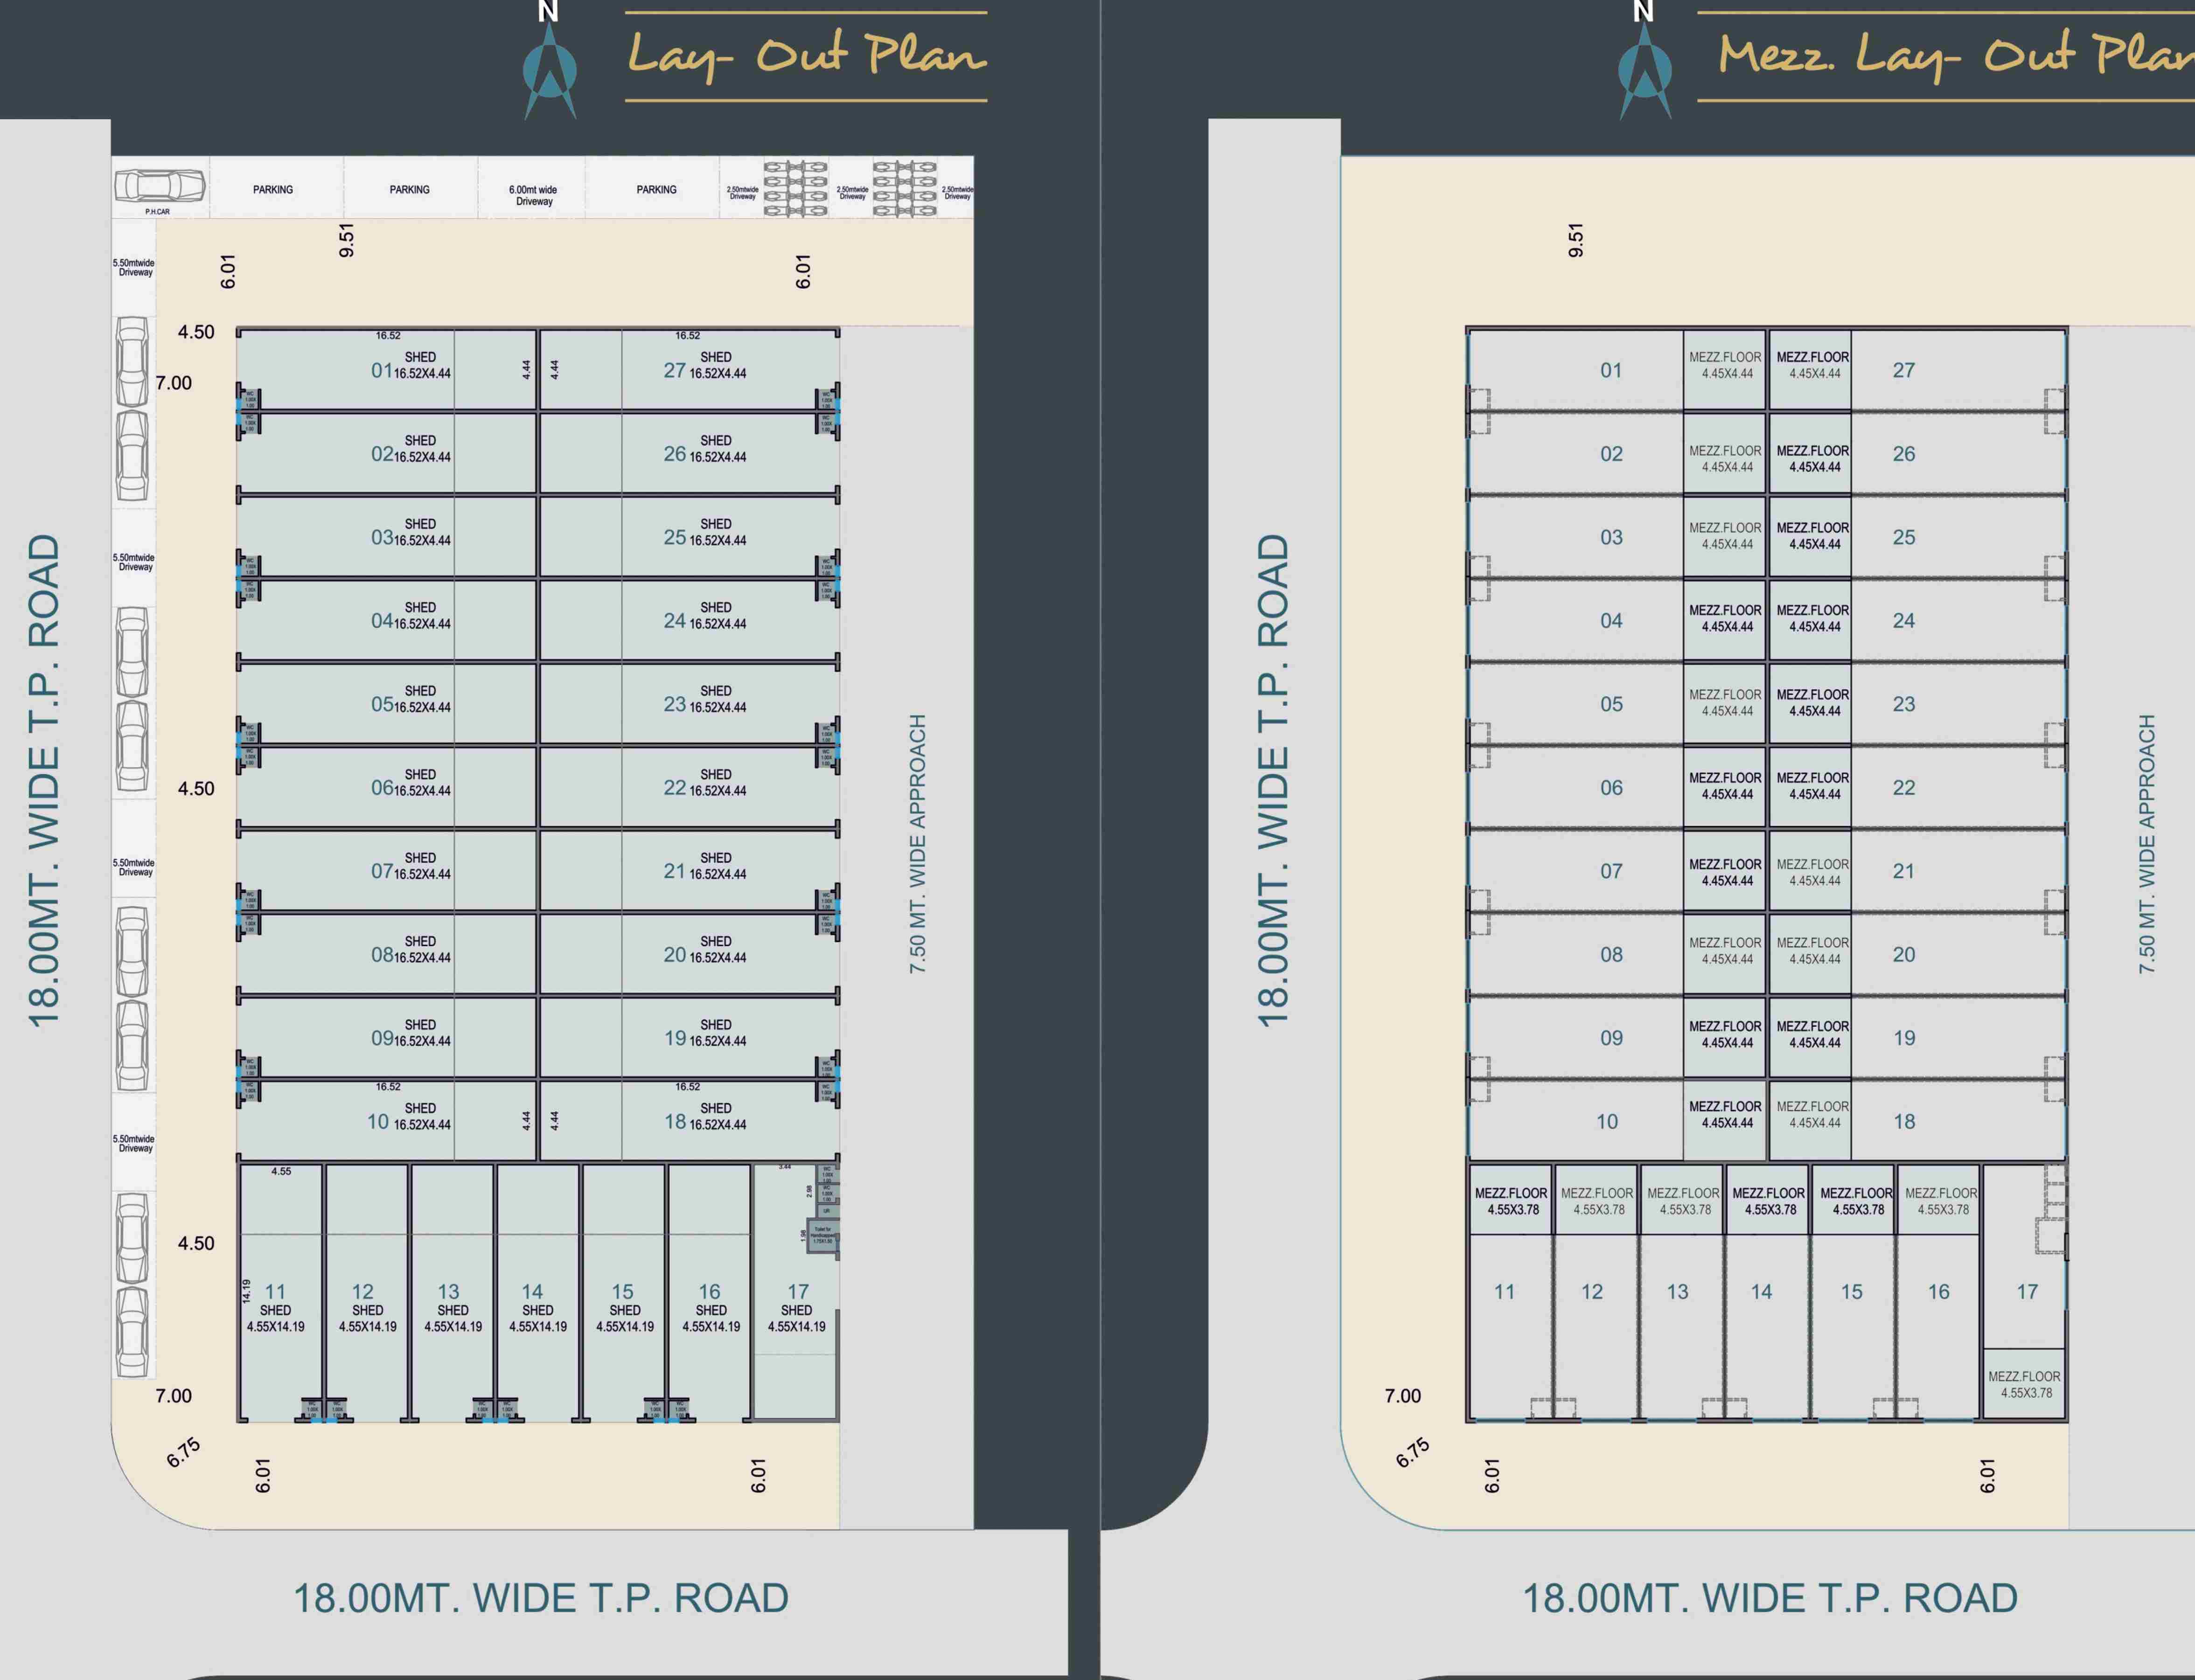Click unit number 13 in the Mezz. plan
This screenshot has width=2195, height=1680.
(x=1677, y=1292)
